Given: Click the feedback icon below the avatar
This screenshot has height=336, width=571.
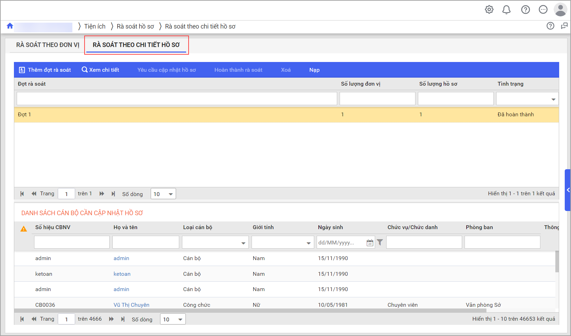Looking at the screenshot, I should tap(564, 26).
